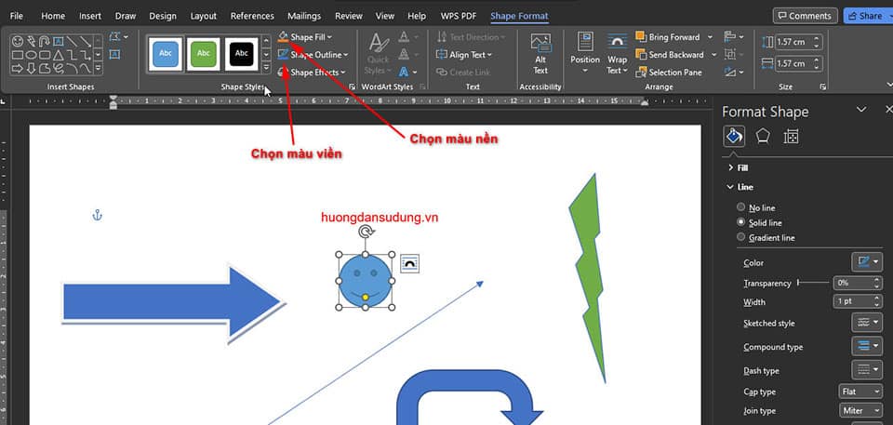Click the Comments button
The height and width of the screenshot is (425, 893).
[x=804, y=16]
